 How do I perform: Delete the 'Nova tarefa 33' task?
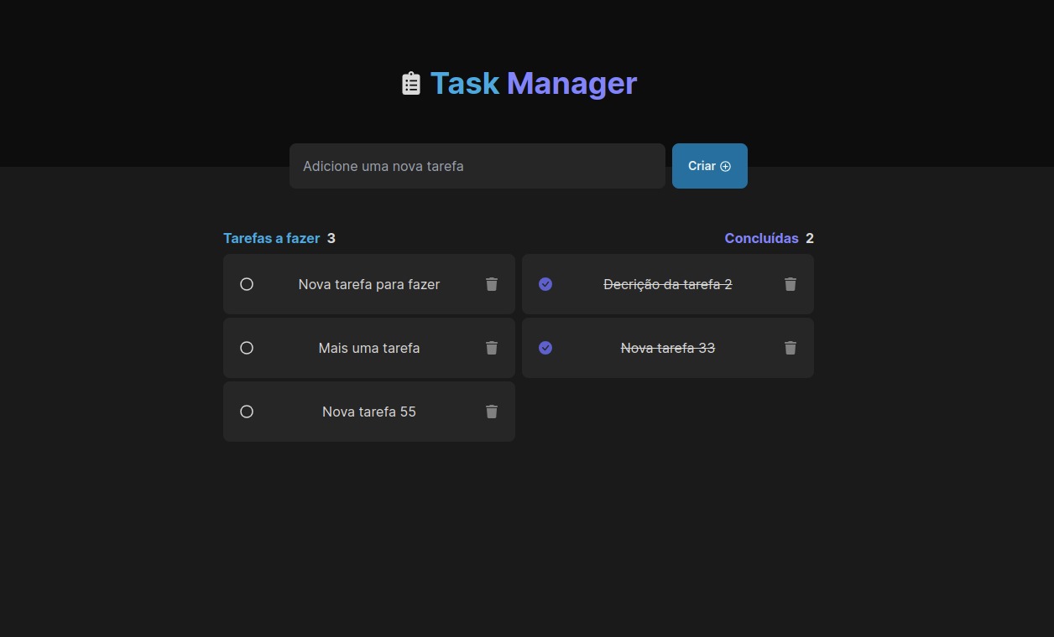(790, 348)
